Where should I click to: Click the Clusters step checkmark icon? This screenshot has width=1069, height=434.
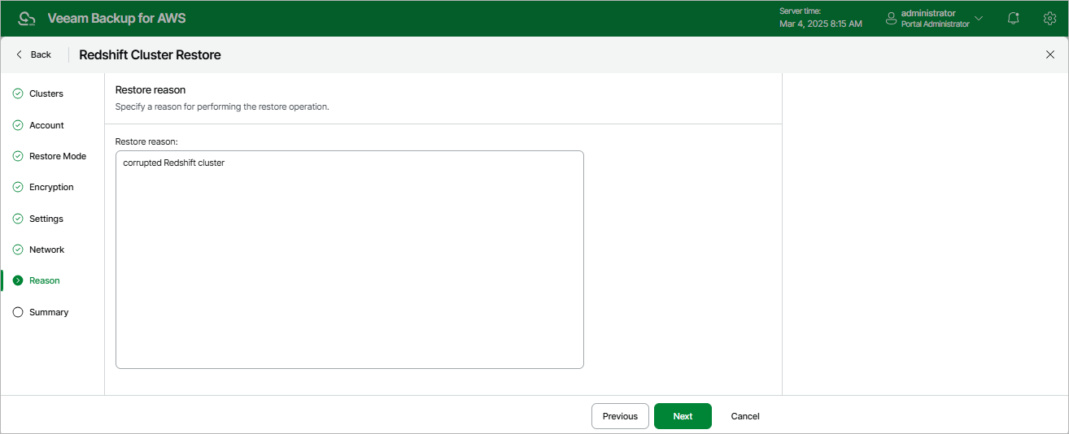pos(18,93)
